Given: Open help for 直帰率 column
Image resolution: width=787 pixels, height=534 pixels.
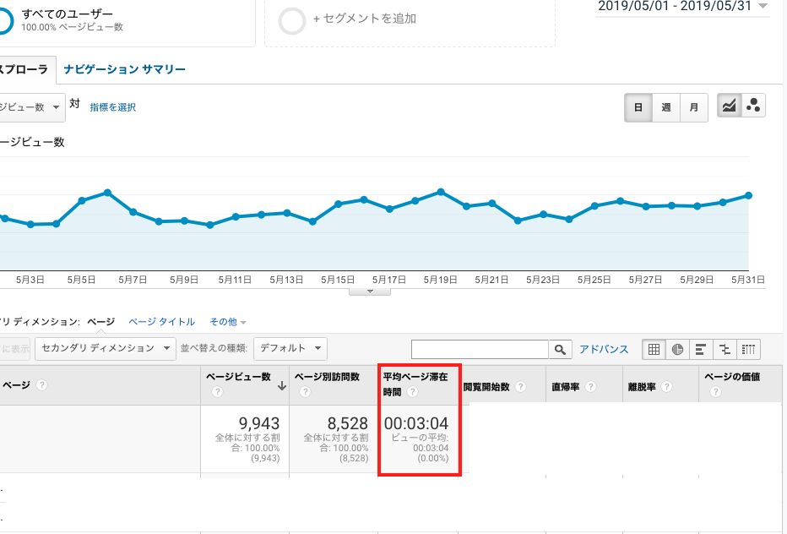Looking at the screenshot, I should pyautogui.click(x=591, y=386).
